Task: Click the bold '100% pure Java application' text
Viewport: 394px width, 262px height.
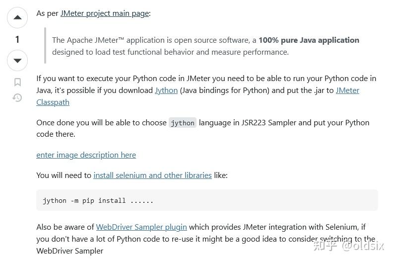Action: pyautogui.click(x=309, y=40)
